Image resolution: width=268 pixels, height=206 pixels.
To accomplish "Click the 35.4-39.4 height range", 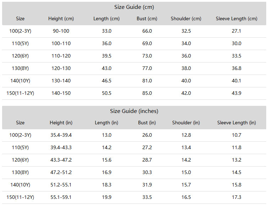I will pyautogui.click(x=61, y=135).
